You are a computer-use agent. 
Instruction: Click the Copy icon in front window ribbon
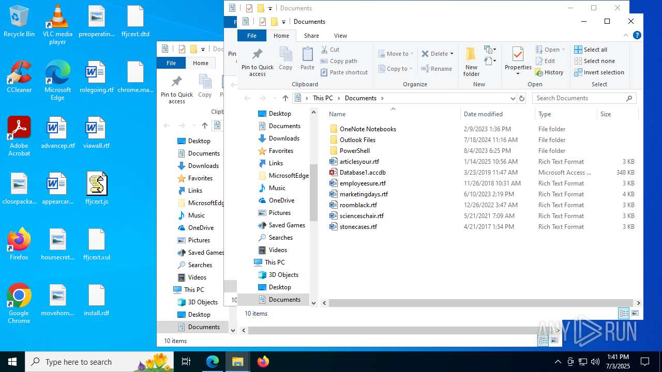click(x=285, y=58)
